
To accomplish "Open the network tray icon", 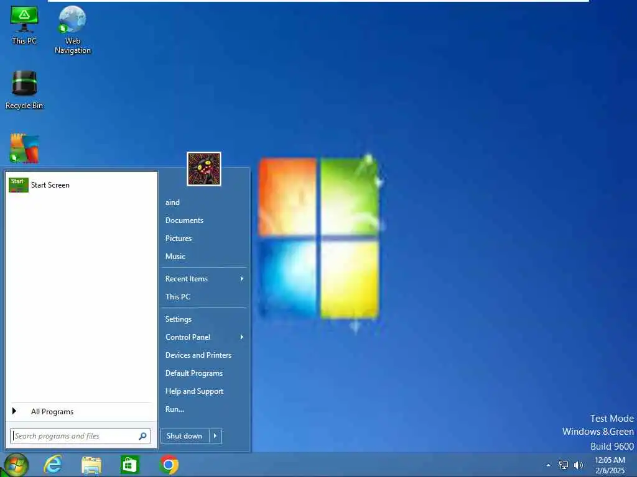I will tap(563, 465).
